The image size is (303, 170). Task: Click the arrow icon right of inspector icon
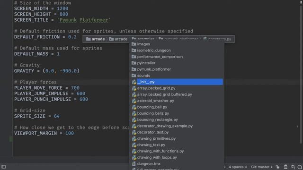(293, 167)
